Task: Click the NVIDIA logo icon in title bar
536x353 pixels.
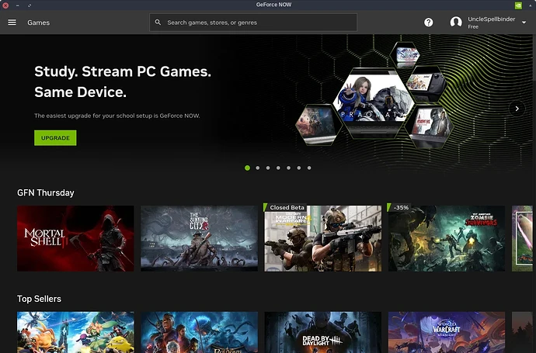Action: click(x=518, y=5)
